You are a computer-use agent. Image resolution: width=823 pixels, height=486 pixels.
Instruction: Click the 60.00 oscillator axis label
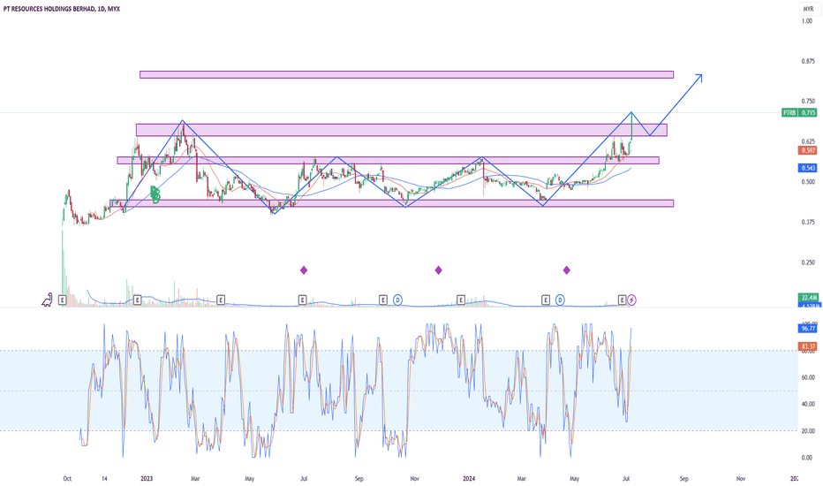pos(808,377)
